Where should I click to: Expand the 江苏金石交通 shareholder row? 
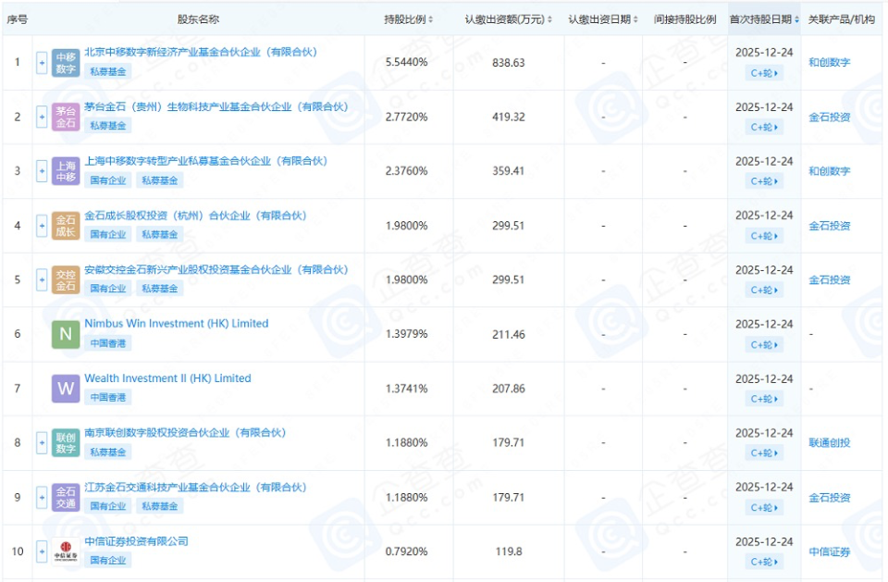[40, 497]
